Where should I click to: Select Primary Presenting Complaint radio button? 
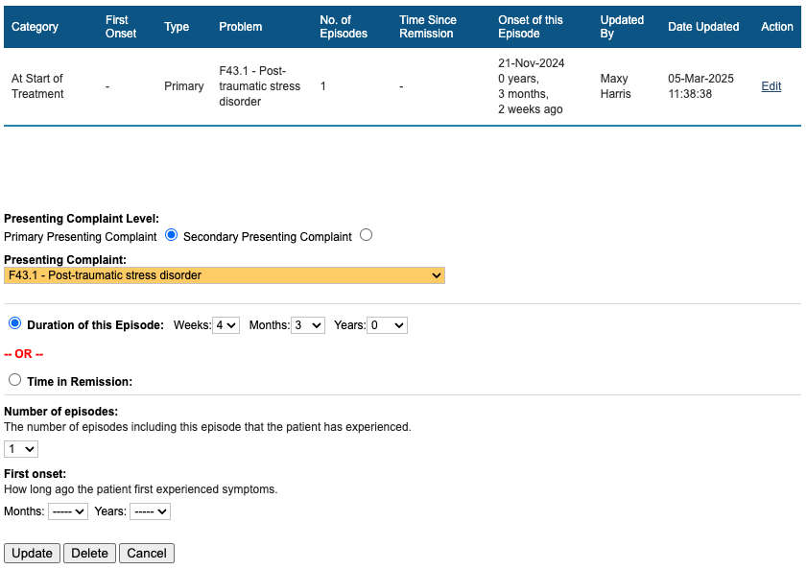tap(172, 235)
